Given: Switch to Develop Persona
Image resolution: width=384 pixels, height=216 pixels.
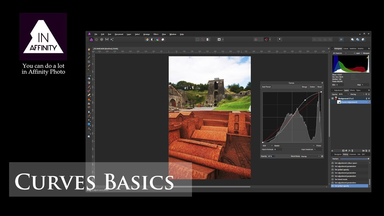Looking at the screenshot, I should click(x=102, y=39).
